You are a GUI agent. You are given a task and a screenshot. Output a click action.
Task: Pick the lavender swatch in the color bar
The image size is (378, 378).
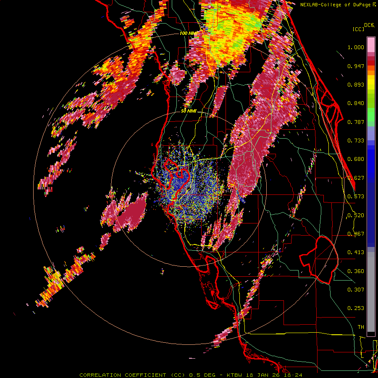[371, 133]
